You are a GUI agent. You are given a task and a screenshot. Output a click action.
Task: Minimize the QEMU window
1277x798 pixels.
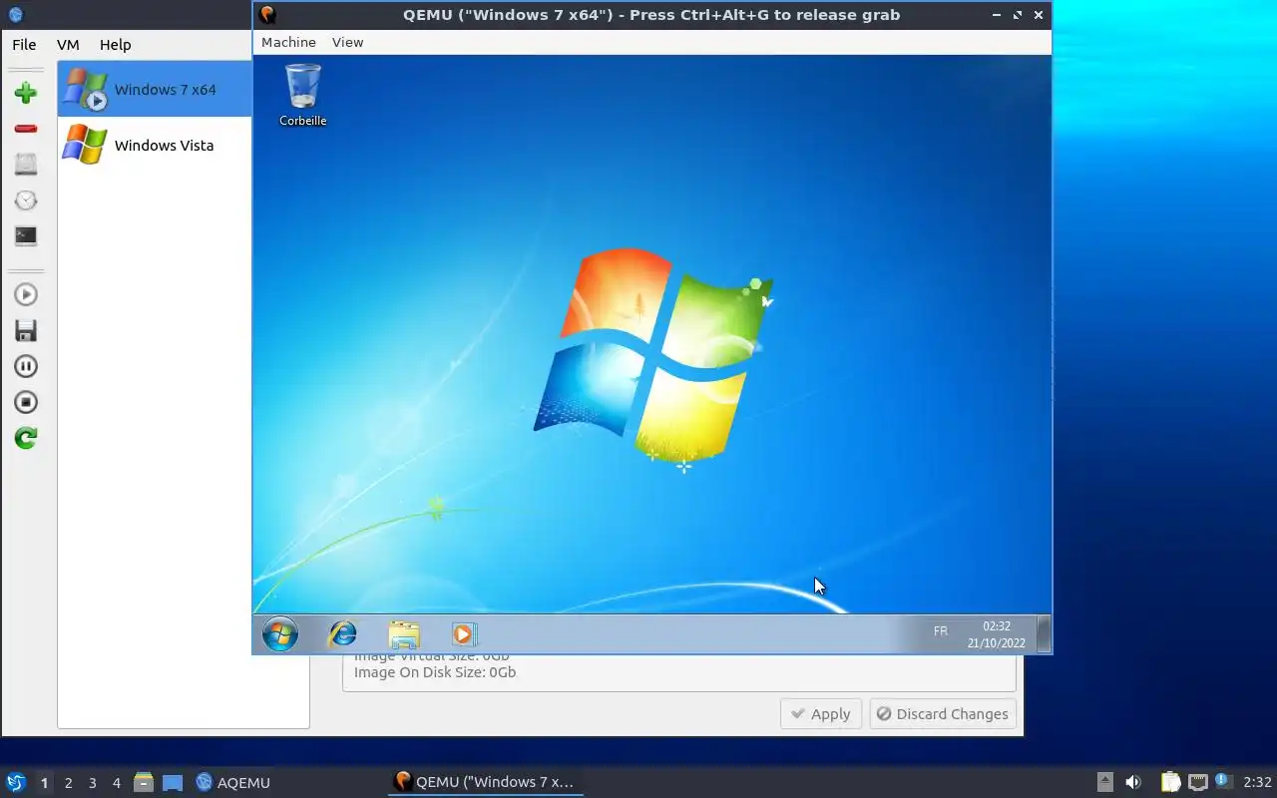(997, 15)
